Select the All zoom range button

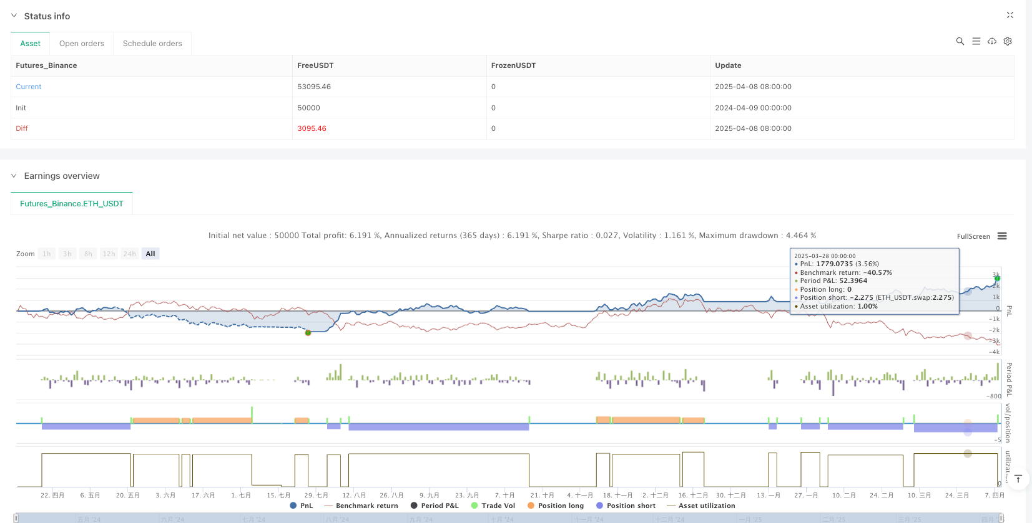150,254
